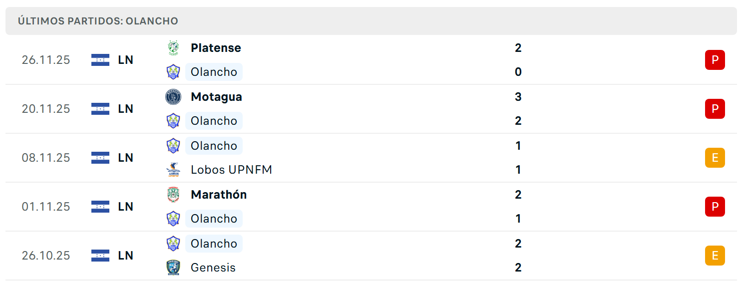
Task: Open the match dated 01.11.25
Action: coord(371,207)
